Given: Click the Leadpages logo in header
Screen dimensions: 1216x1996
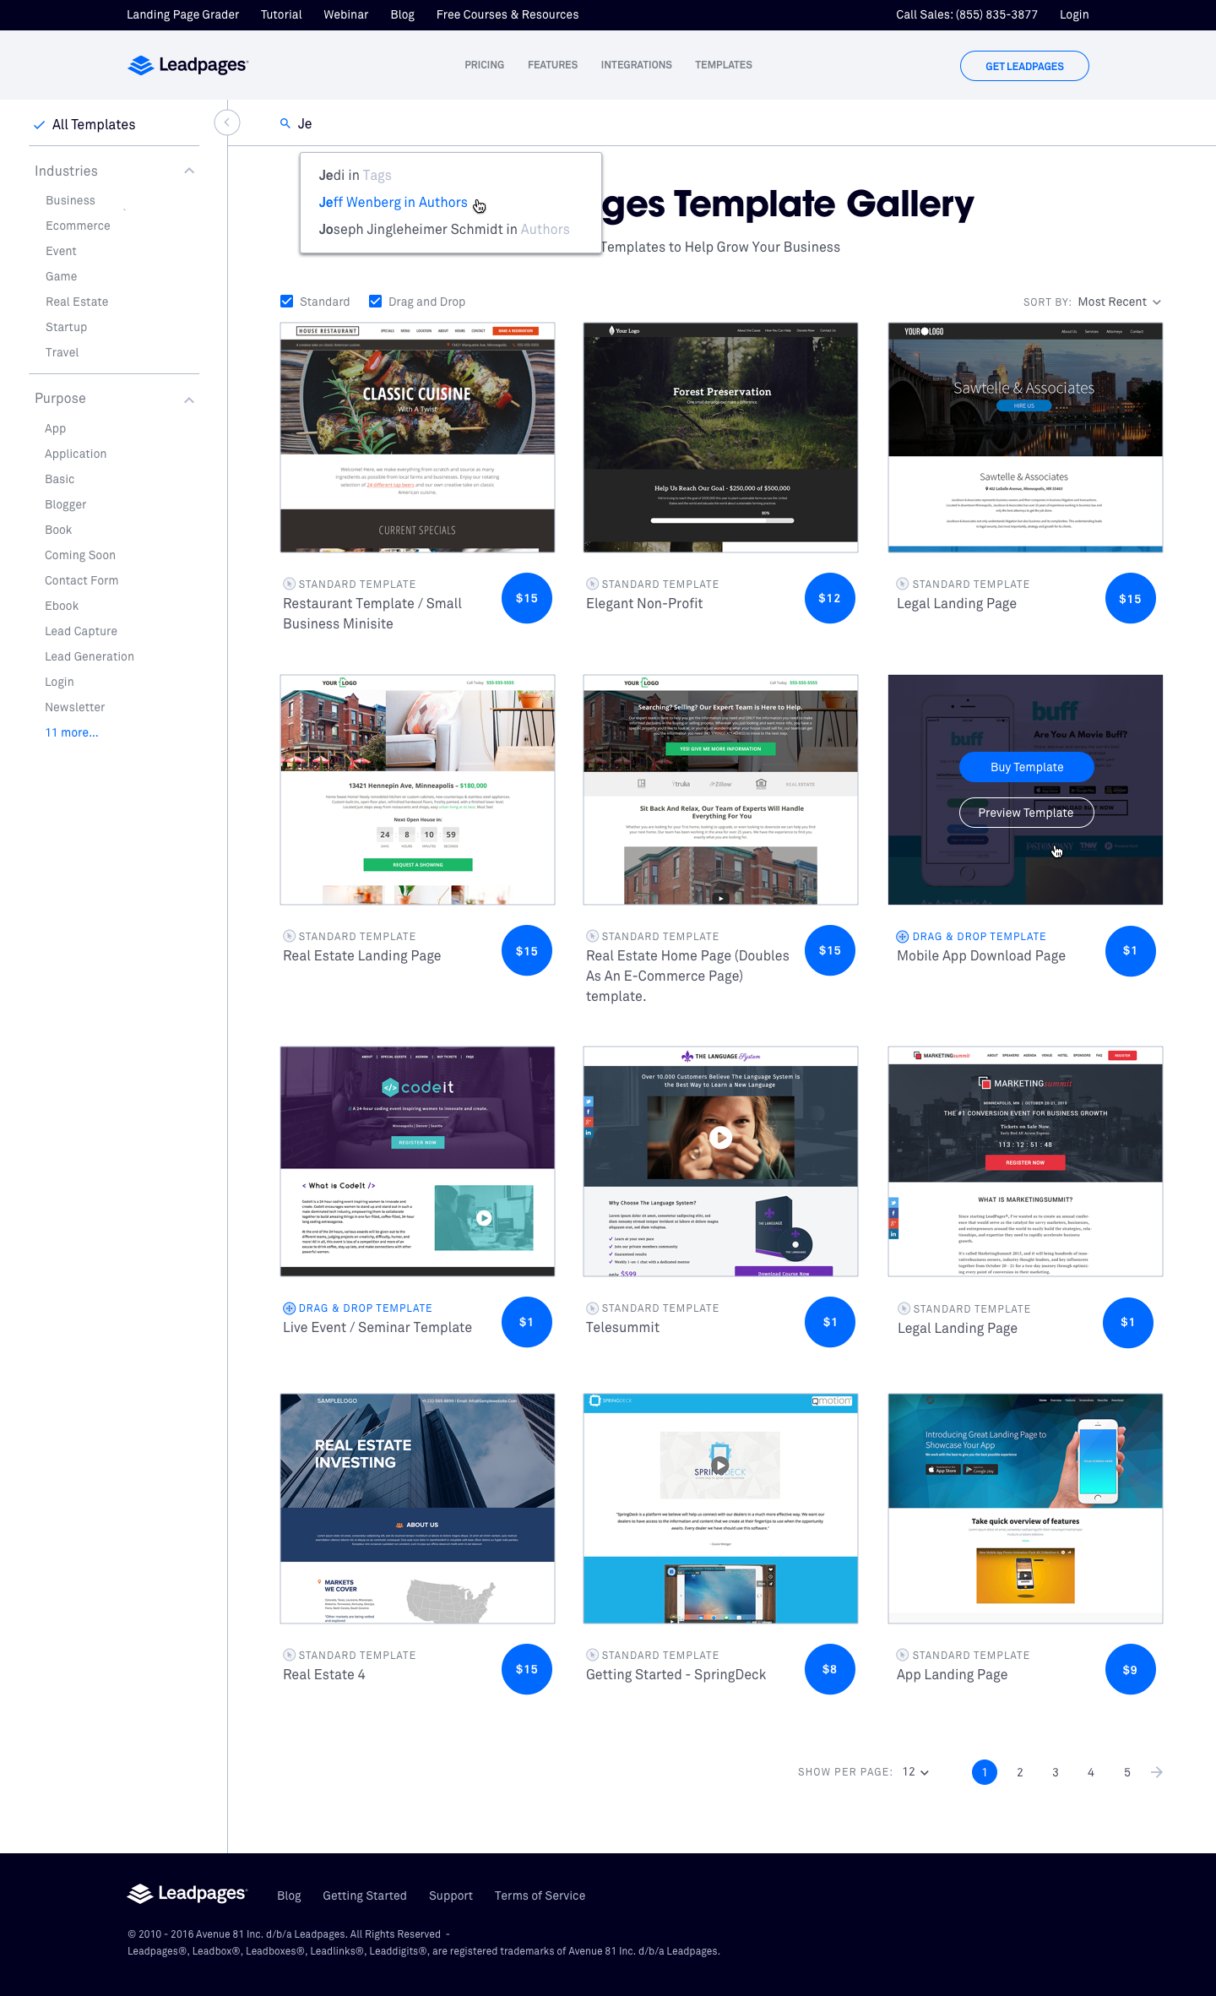Looking at the screenshot, I should 187,65.
